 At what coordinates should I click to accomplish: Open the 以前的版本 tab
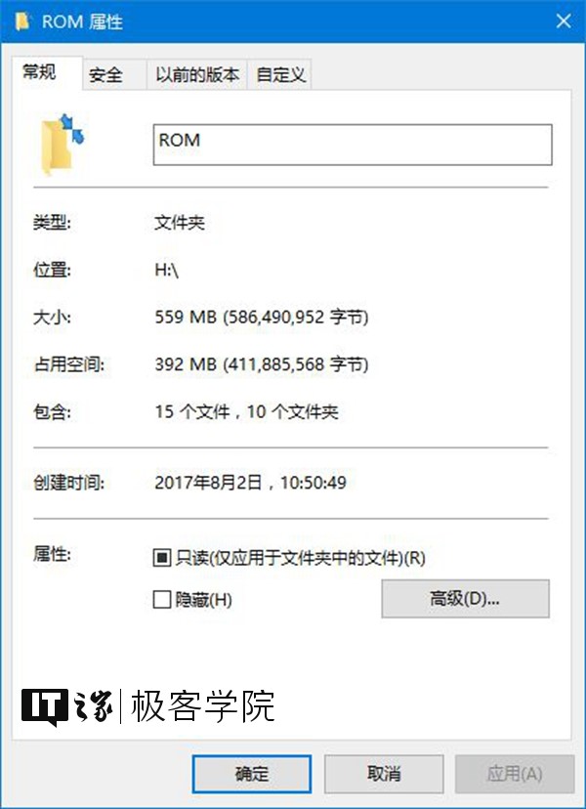pos(196,75)
